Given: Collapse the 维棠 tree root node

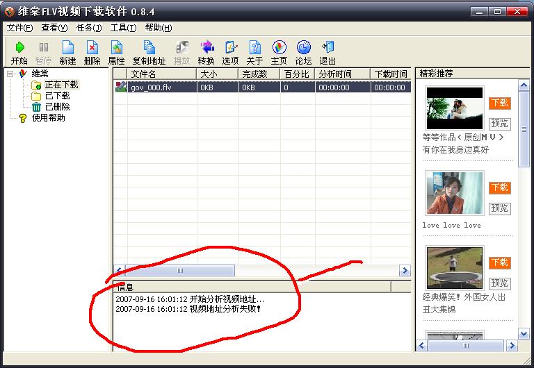Looking at the screenshot, I should 10,74.
